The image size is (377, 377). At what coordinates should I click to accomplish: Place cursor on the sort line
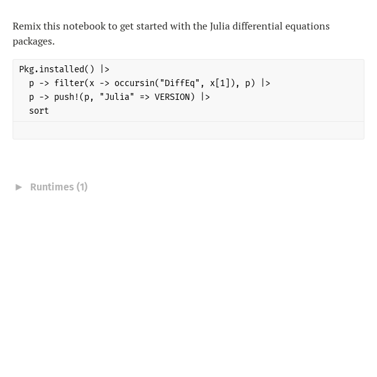pyautogui.click(x=39, y=111)
